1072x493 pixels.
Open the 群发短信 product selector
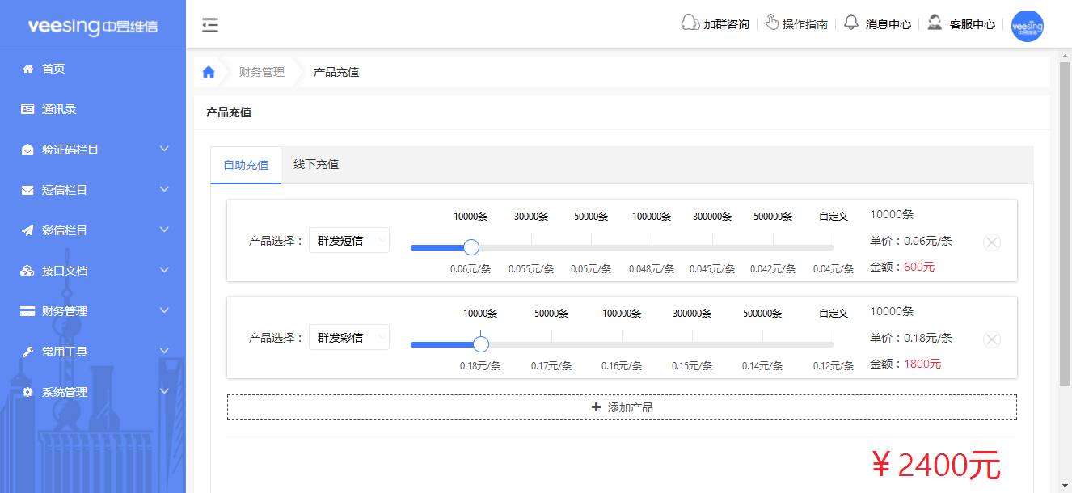click(349, 240)
